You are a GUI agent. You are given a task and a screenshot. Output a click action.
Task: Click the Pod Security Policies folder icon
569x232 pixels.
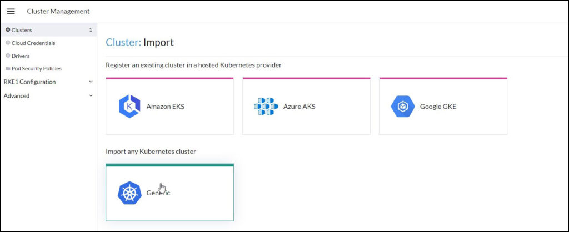8,69
